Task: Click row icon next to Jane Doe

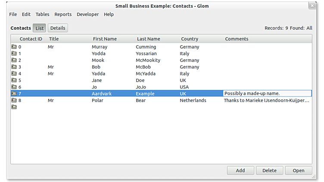Action: click(14, 80)
